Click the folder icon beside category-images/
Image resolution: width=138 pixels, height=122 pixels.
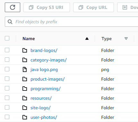(x=25, y=60)
